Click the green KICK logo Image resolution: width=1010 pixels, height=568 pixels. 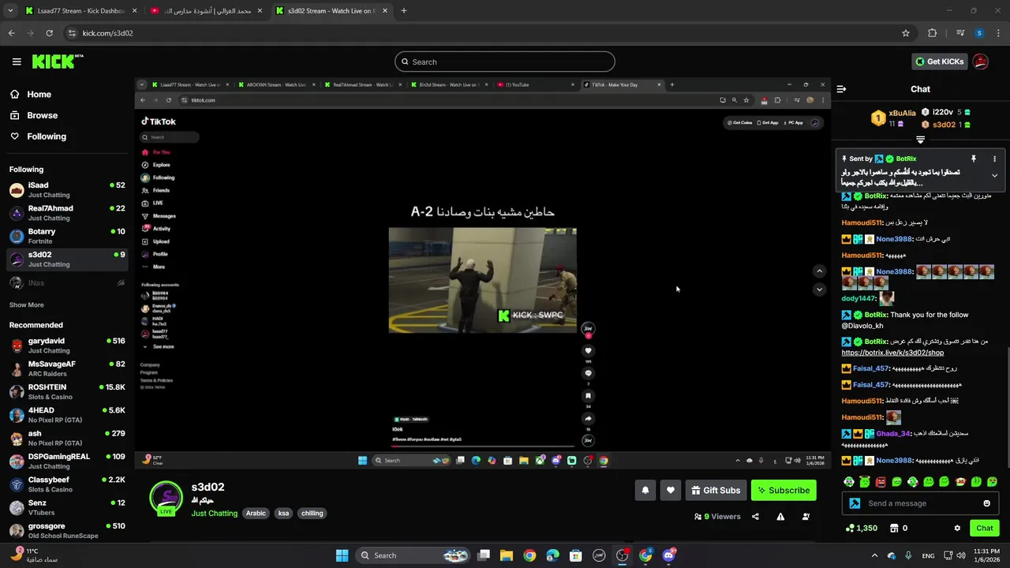pos(57,62)
